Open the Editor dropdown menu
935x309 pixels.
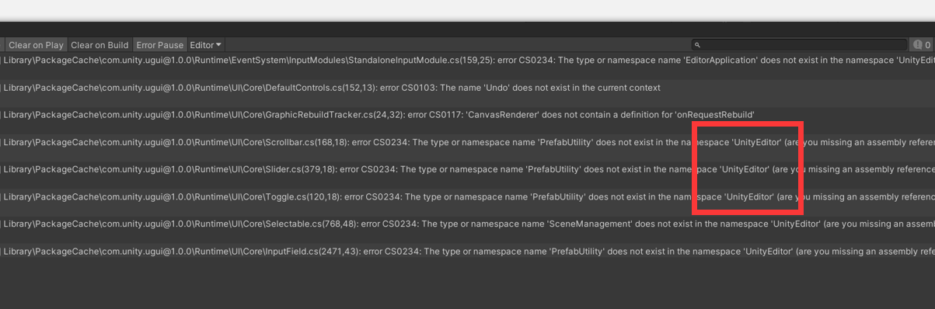click(206, 45)
